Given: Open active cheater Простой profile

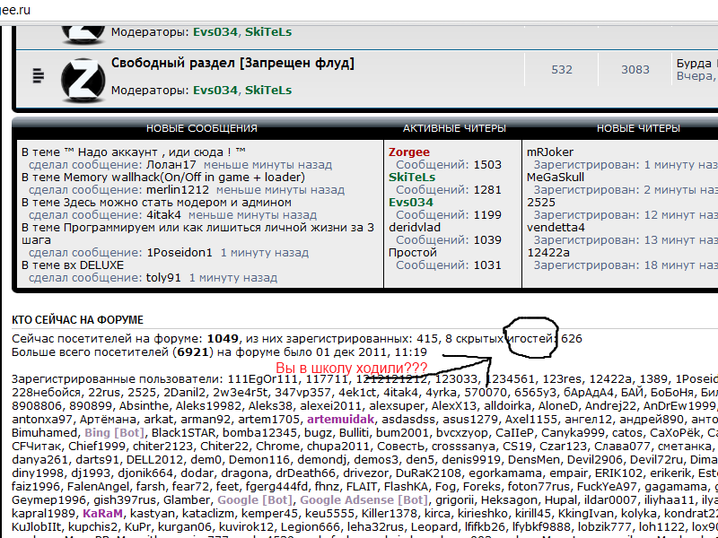Looking at the screenshot, I should click(413, 253).
